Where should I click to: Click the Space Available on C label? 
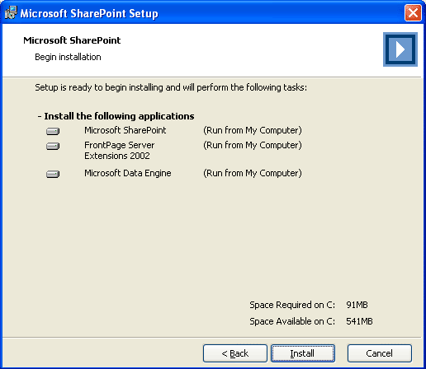(x=292, y=321)
